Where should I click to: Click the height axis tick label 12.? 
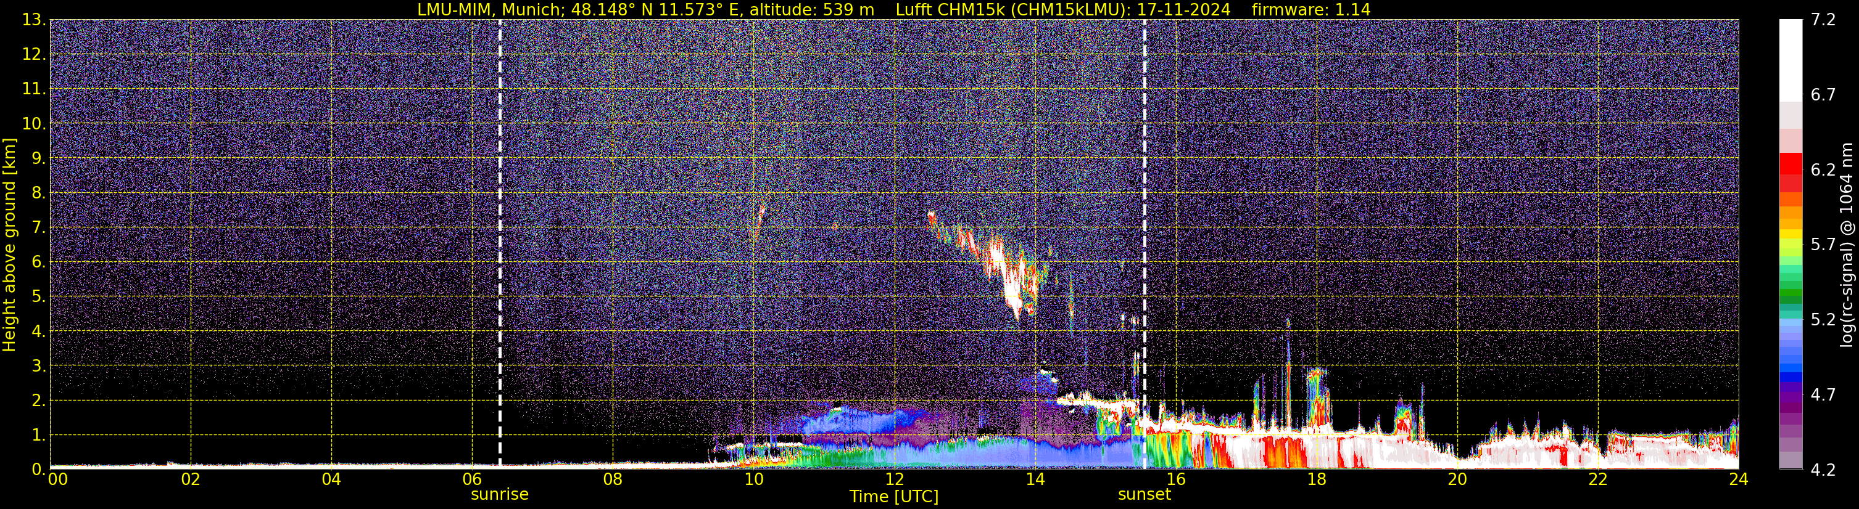pyautogui.click(x=34, y=54)
